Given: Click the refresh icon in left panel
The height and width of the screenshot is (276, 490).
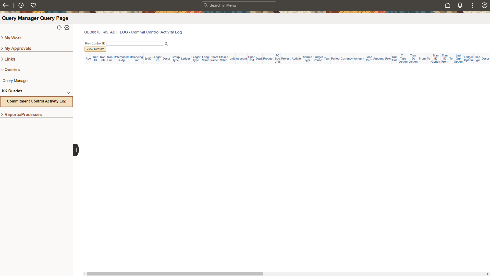Looking at the screenshot, I should point(59,27).
